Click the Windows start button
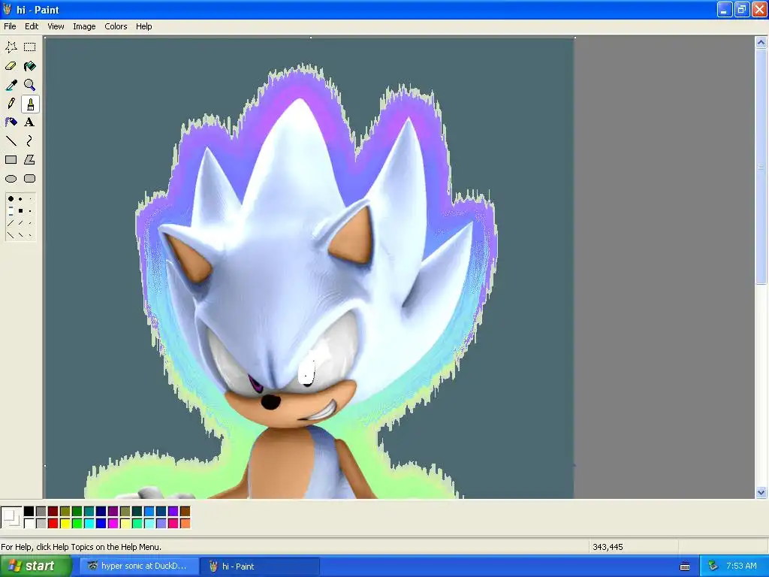 (x=35, y=566)
